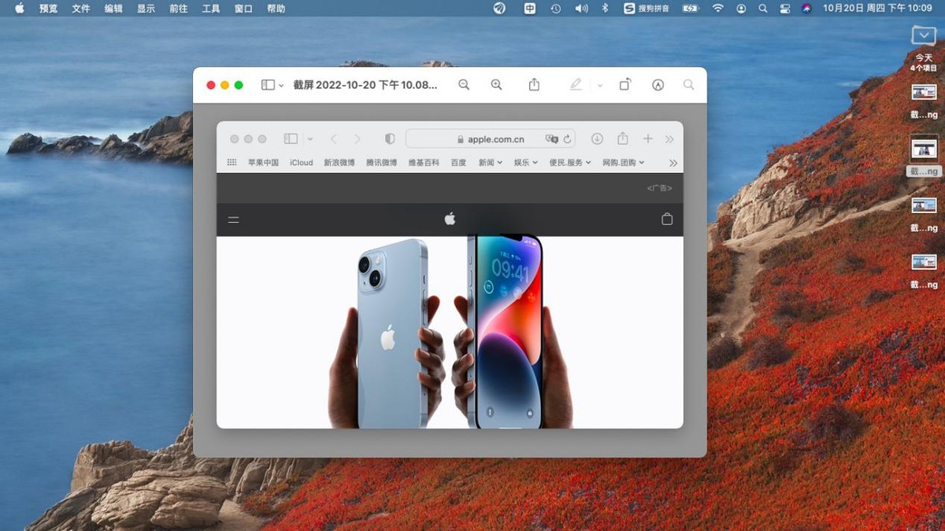Open search in the Preview toolbar
Image resolution: width=945 pixels, height=531 pixels.
pyautogui.click(x=688, y=84)
